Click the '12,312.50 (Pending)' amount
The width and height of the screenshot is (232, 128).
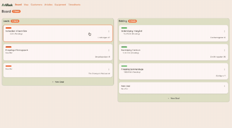[131, 53]
